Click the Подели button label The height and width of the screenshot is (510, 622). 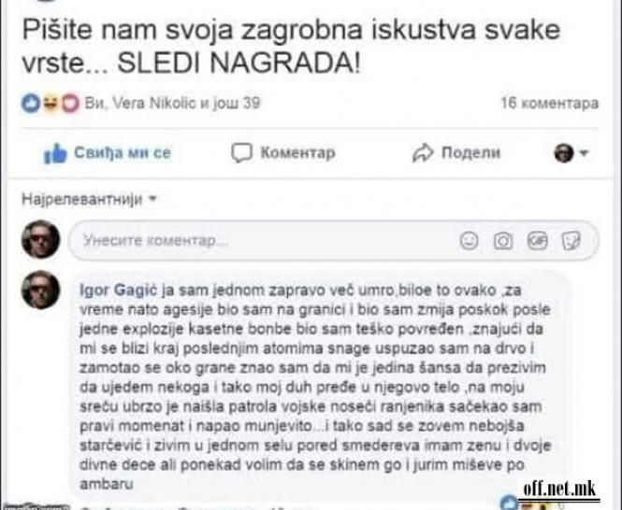point(470,152)
